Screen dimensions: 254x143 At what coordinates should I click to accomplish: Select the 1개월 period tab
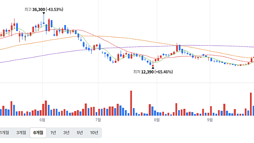click(4, 133)
